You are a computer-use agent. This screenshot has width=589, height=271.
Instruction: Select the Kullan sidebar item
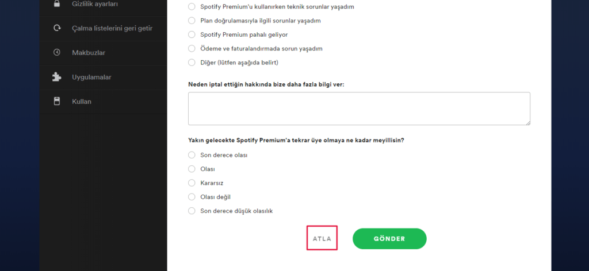coord(82,102)
